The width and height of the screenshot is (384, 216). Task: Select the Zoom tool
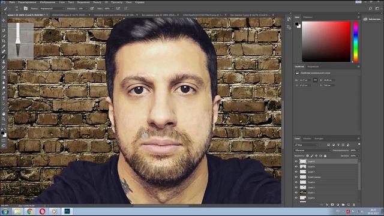tap(4, 119)
